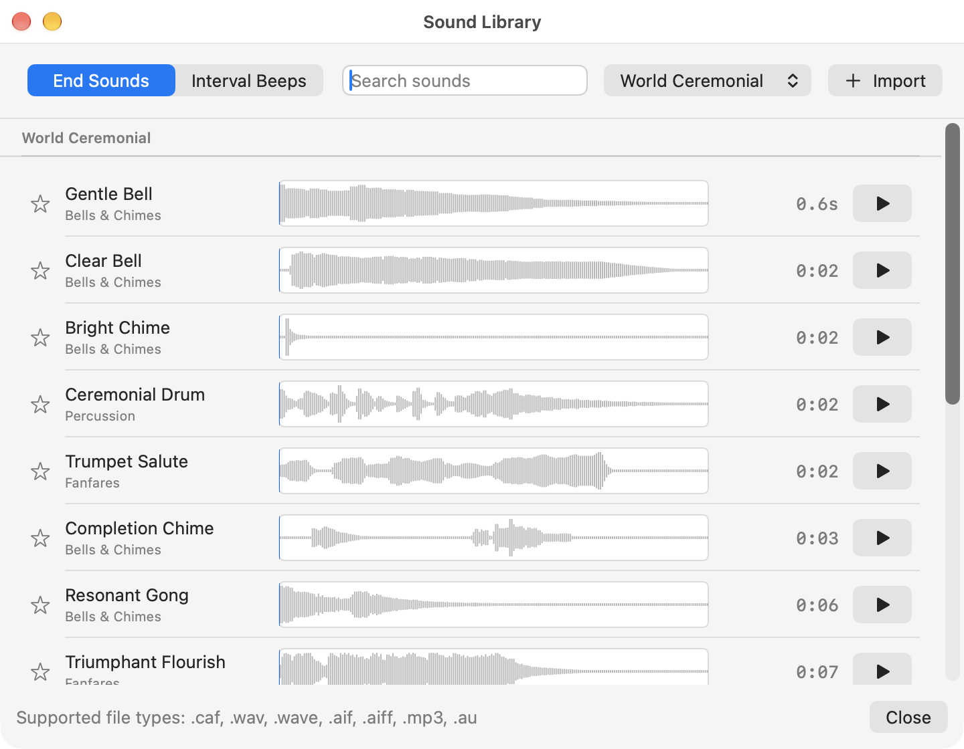Click the Ceremonial Drum waveform
The width and height of the screenshot is (964, 749).
493,404
